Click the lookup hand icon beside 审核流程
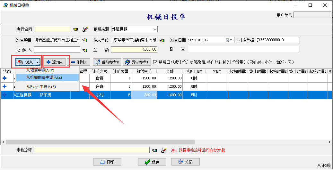The width and height of the screenshot is (333, 170). 154,150
